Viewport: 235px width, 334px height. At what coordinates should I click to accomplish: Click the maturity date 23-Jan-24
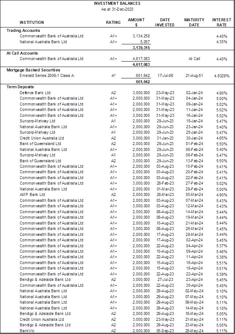pos(194,127)
